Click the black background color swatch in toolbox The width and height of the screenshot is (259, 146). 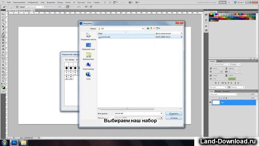(x=4, y=88)
